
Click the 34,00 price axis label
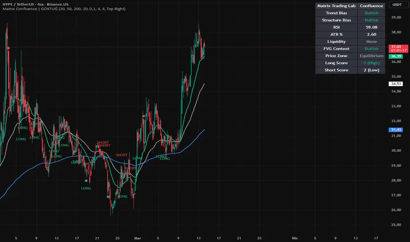[x=396, y=92]
